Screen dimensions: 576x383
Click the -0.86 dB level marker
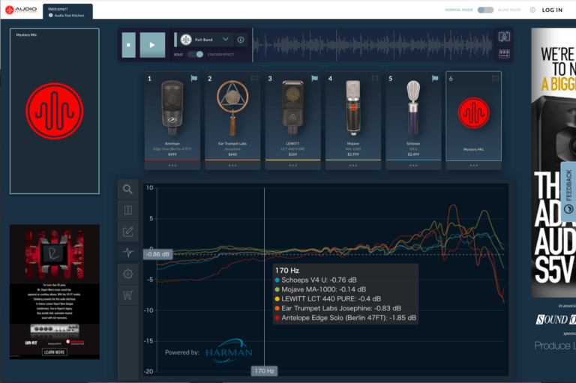[158, 254]
